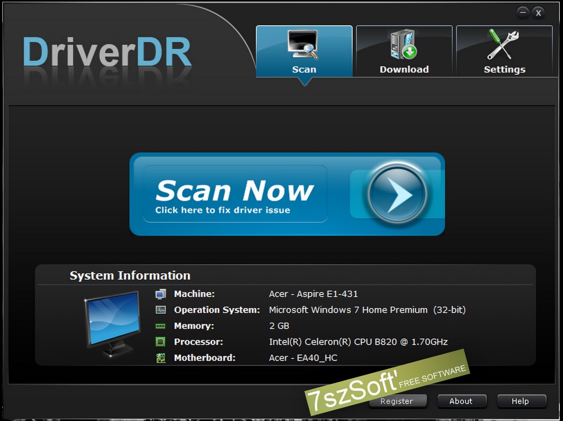Open the Register dialog
563x421 pixels.
point(397,401)
